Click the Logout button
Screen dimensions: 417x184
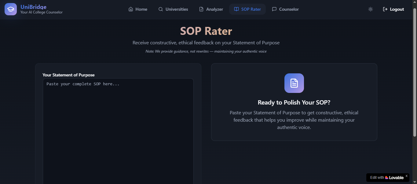[393, 9]
